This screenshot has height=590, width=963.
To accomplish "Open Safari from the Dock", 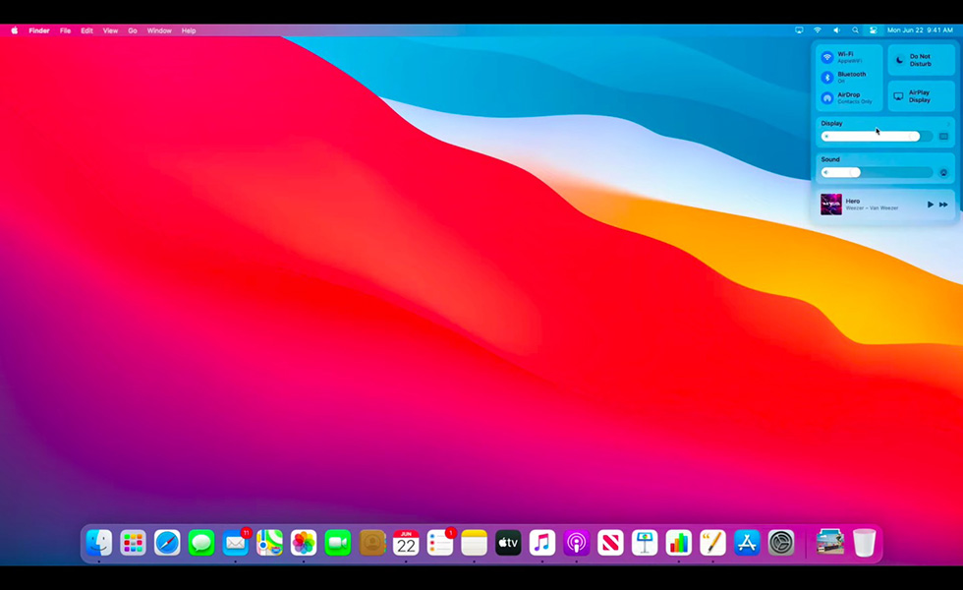I will click(167, 542).
